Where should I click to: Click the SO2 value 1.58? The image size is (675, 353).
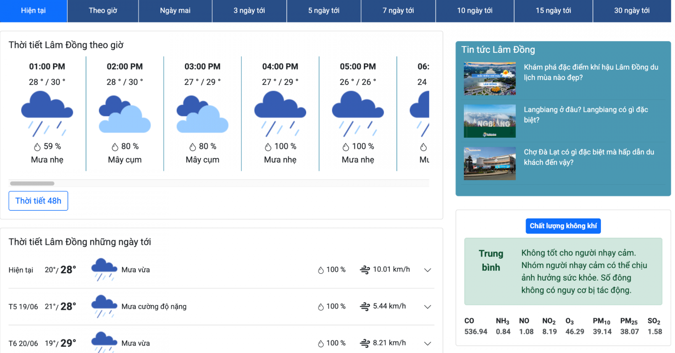click(x=655, y=332)
